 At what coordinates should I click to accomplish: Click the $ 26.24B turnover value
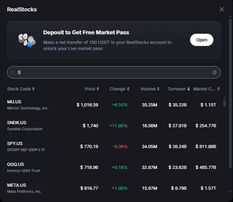point(177,147)
